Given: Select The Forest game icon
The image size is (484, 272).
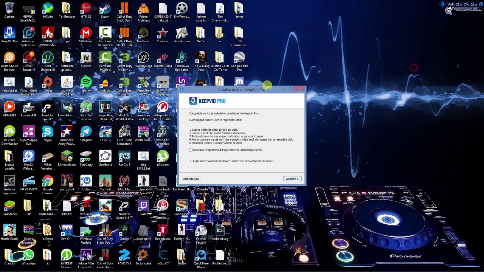Looking at the screenshot, I should 143,33.
